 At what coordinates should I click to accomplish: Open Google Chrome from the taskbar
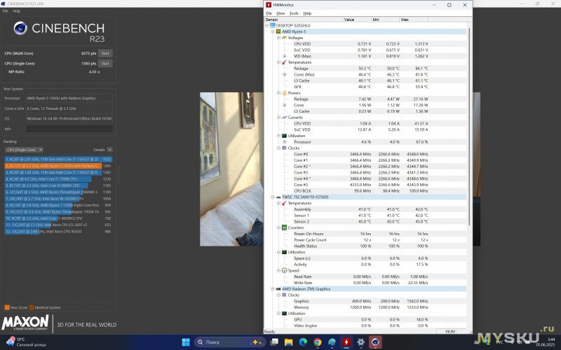(318, 342)
